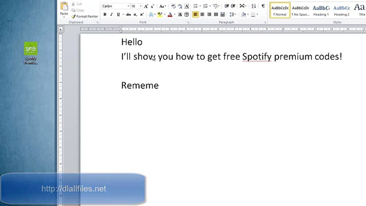This screenshot has height=206, width=366.
Task: Select Center alignment
Action: point(202,14)
